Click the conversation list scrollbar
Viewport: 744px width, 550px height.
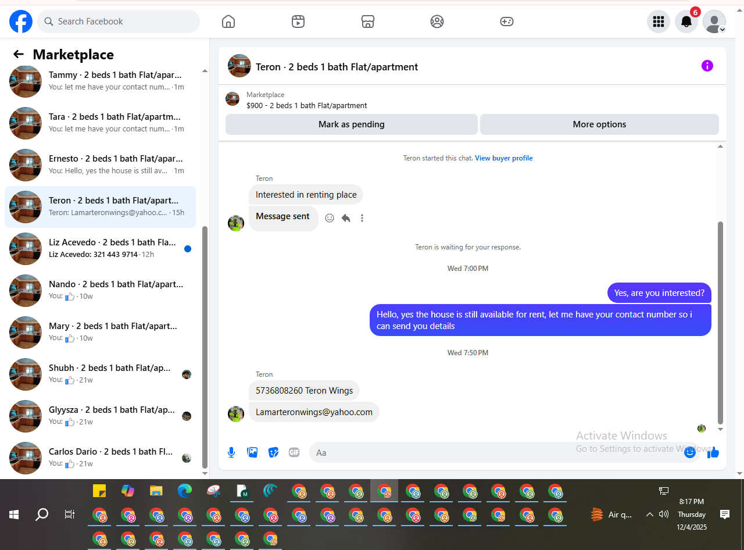click(x=205, y=347)
